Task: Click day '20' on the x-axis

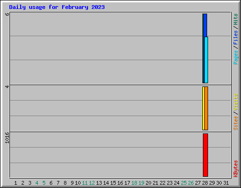Action: click(148, 183)
